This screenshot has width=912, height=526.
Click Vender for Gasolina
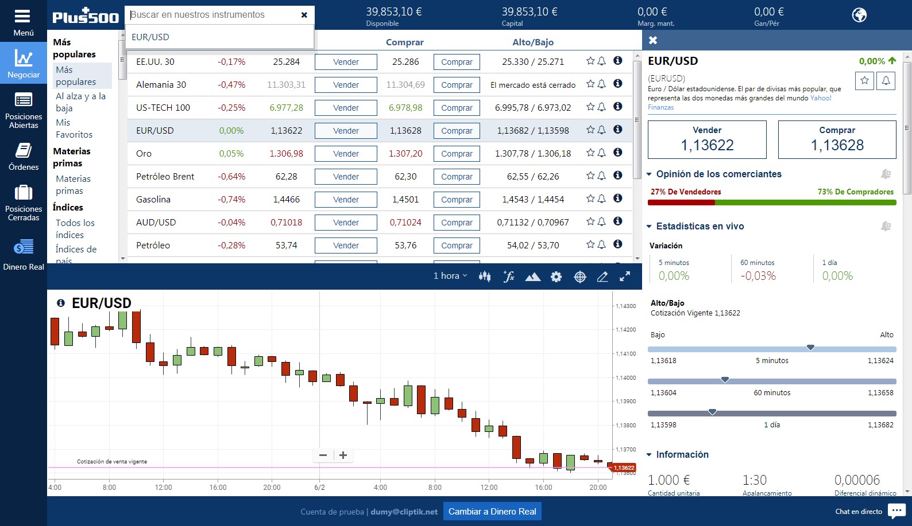point(346,200)
